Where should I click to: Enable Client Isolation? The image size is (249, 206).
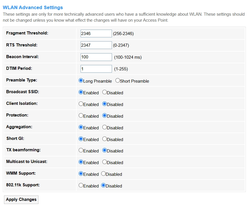(81, 104)
